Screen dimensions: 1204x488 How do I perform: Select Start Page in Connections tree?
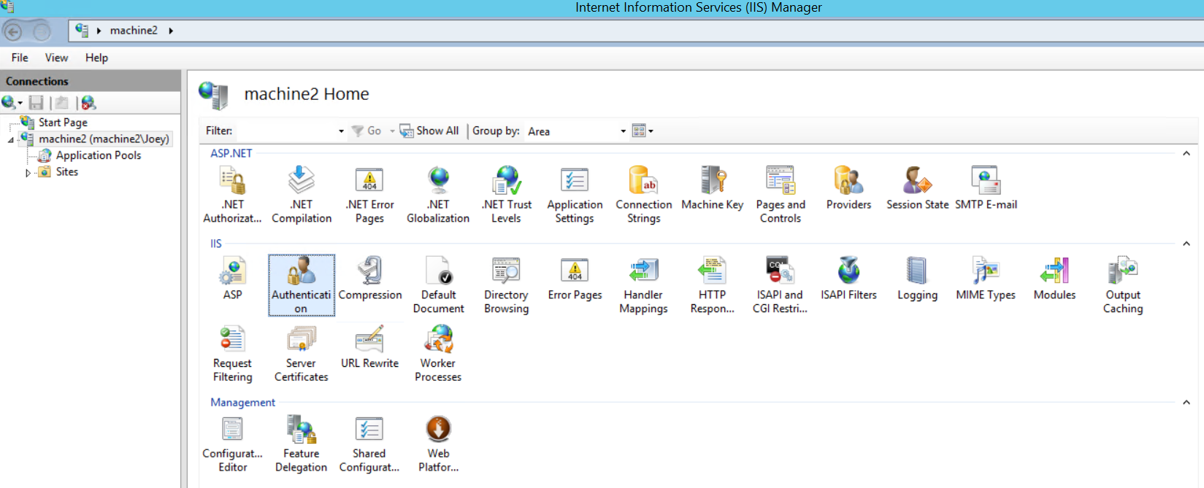(63, 123)
